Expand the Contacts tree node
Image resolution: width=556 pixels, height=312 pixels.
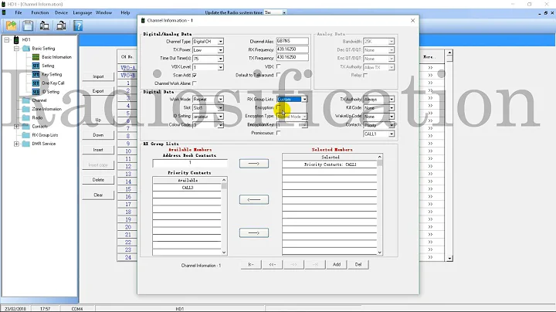pos(16,127)
